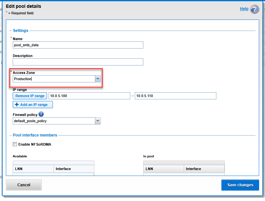The height and width of the screenshot is (201, 265).
Task: Click into the Name input field
Action: click(x=78, y=45)
